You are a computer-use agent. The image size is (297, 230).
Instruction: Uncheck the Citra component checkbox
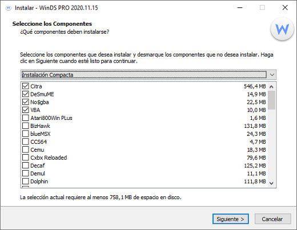26,86
